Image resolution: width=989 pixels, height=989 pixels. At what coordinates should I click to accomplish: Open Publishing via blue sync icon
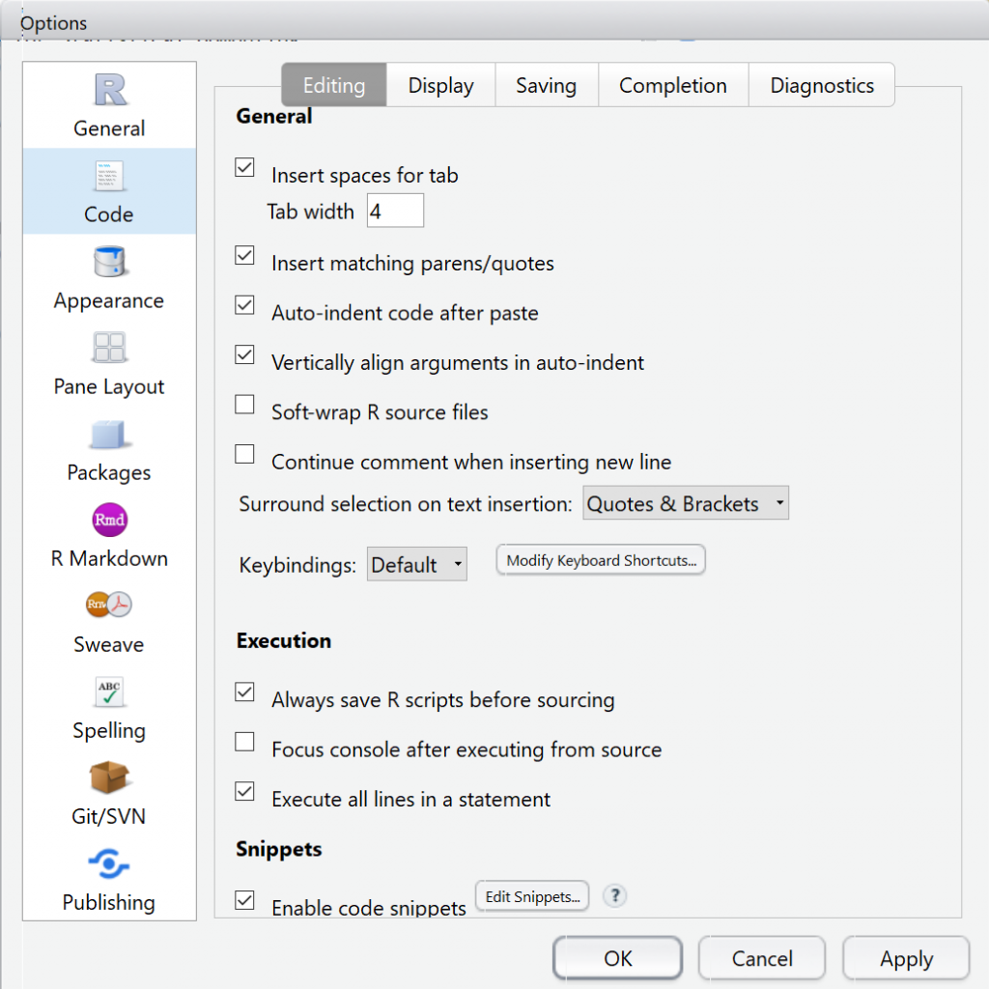click(109, 863)
